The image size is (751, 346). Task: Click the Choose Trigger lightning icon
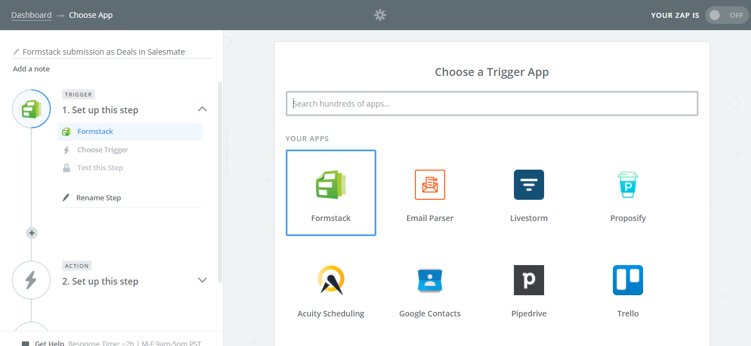point(67,150)
